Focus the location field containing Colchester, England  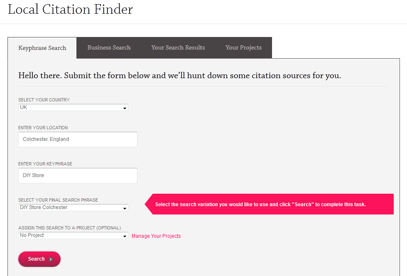point(78,140)
